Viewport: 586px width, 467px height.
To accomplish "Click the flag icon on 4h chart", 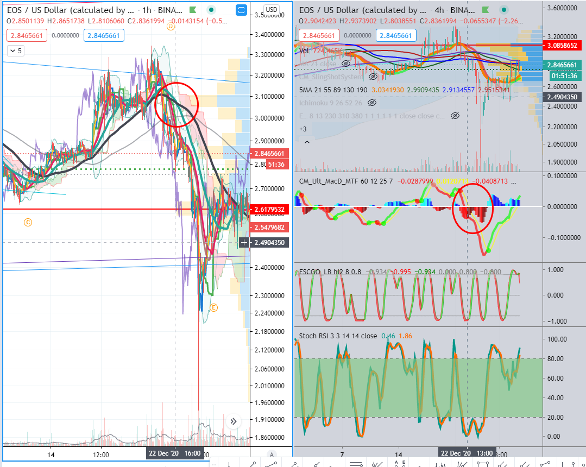I will click(486, 10).
